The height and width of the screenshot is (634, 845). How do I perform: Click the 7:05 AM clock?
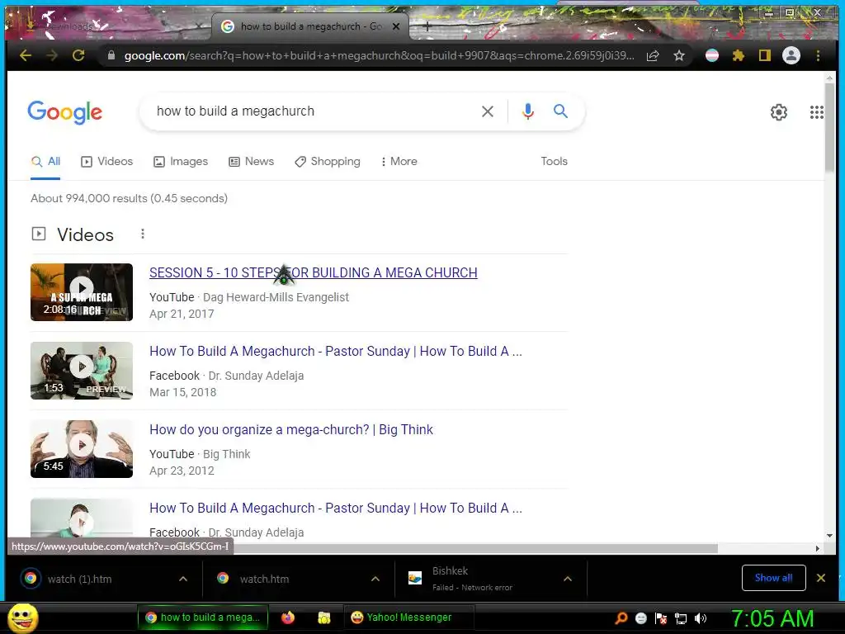(772, 618)
